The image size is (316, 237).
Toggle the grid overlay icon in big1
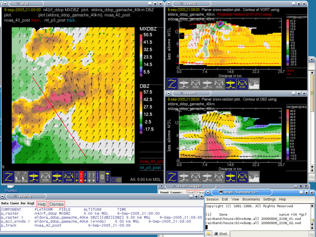pos(119,179)
